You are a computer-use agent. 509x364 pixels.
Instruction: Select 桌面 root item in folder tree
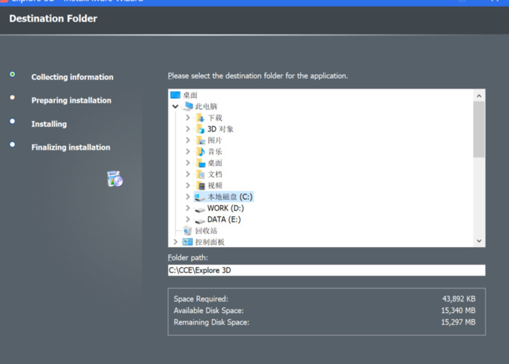click(x=190, y=95)
